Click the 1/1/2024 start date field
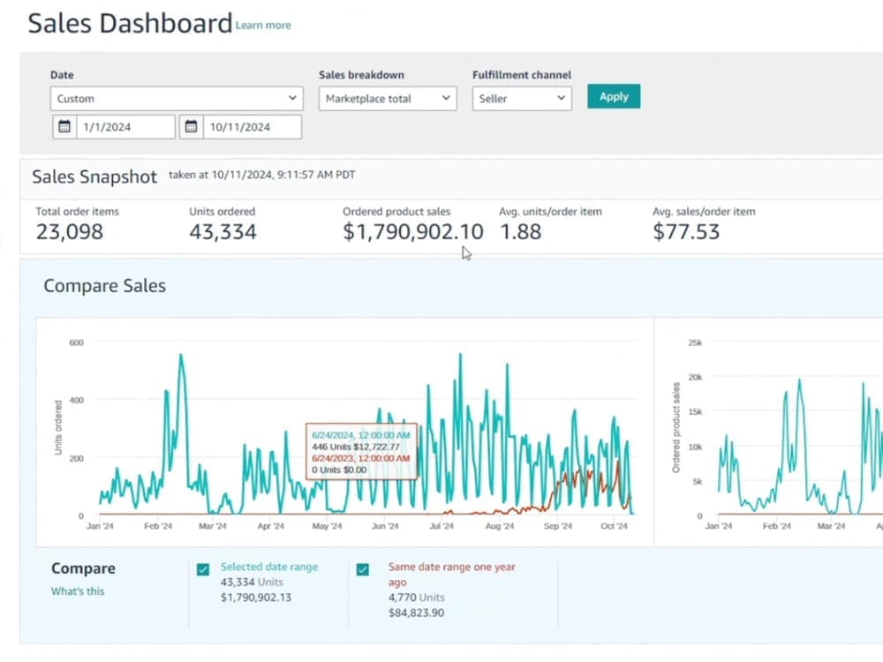Viewport: 883px width, 662px height. (x=124, y=126)
